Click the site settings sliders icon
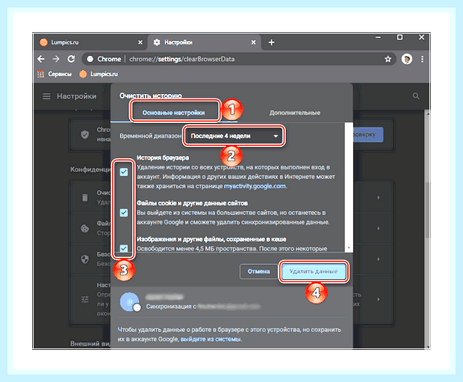The image size is (463, 382). tap(84, 299)
